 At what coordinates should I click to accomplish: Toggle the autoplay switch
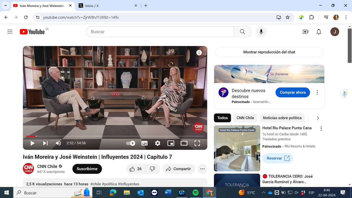[x=131, y=143]
